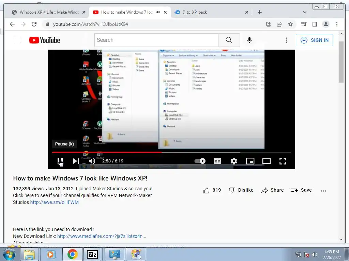This screenshot has height=261, width=349.
Task: Open the awe.sm/cHFWM link
Action: tap(54, 202)
